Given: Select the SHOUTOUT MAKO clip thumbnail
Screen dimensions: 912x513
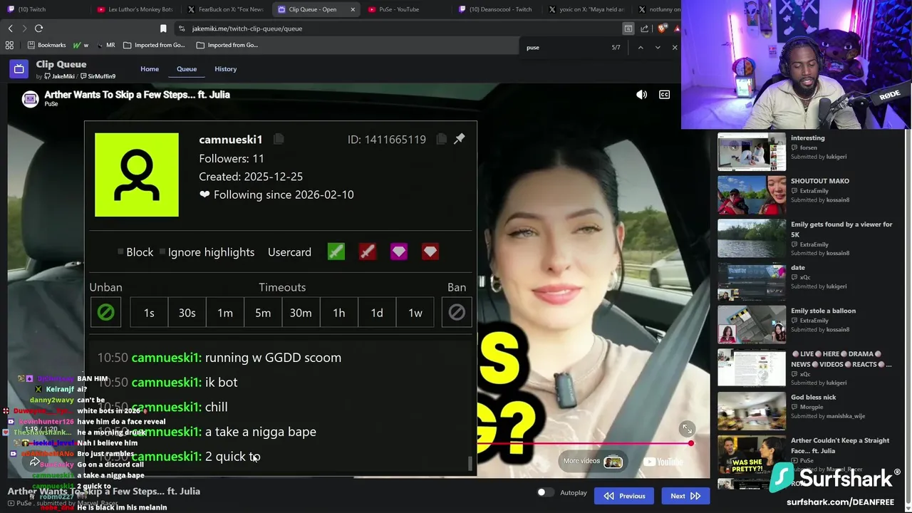Looking at the screenshot, I should [x=752, y=195].
